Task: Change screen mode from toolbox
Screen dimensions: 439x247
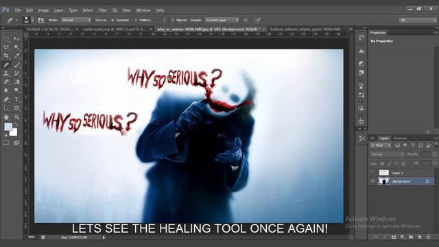Action: [x=16, y=143]
